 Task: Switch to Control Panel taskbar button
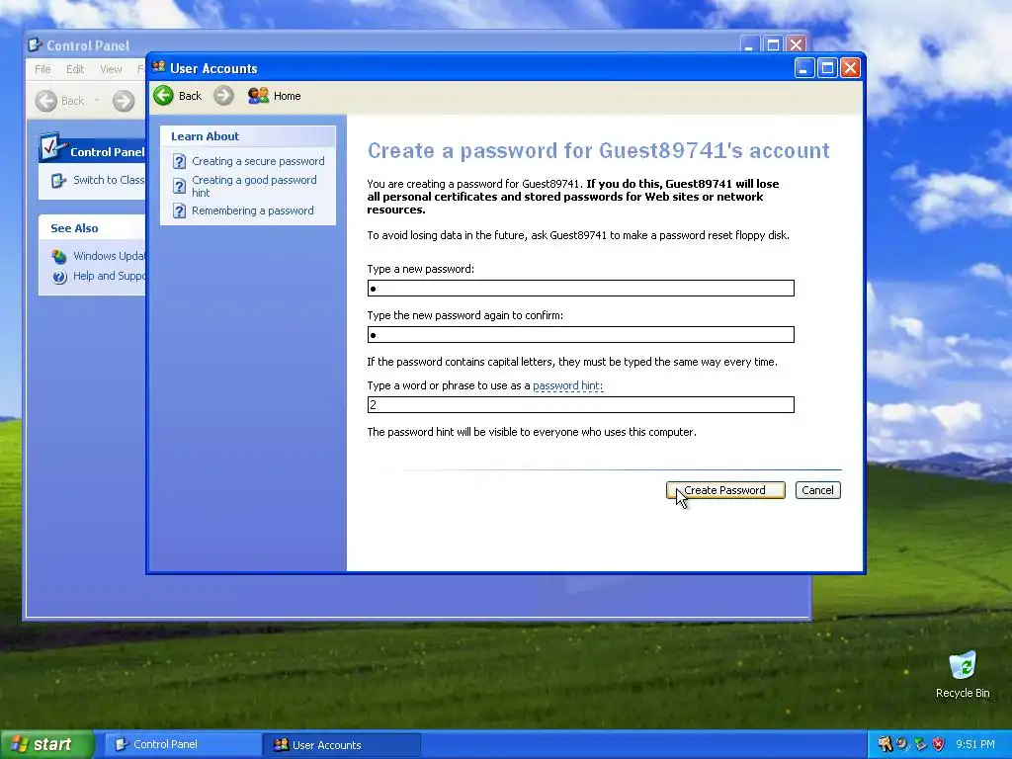point(182,744)
